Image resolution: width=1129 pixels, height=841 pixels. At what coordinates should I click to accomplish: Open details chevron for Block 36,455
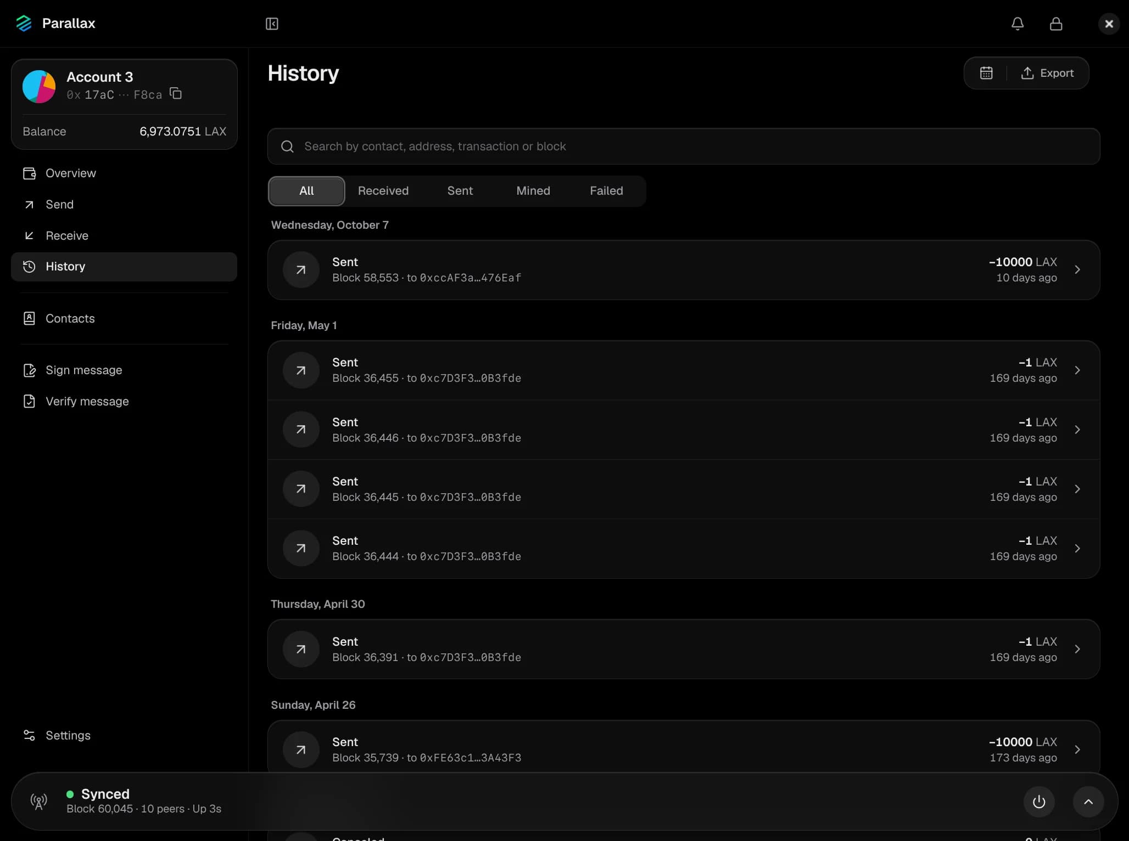(x=1077, y=370)
